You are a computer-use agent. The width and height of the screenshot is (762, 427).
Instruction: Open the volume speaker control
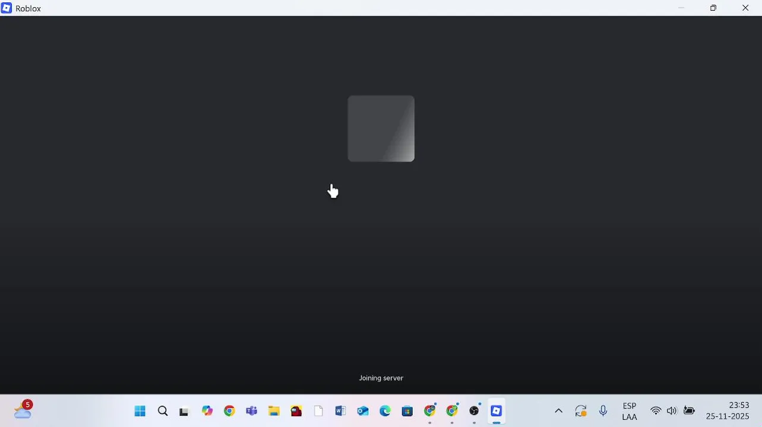click(672, 411)
